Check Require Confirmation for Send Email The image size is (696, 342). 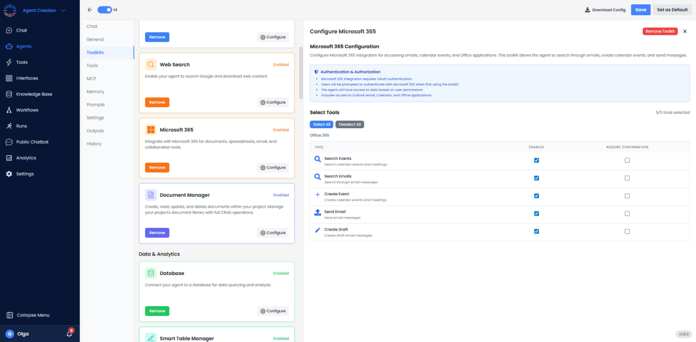click(627, 213)
